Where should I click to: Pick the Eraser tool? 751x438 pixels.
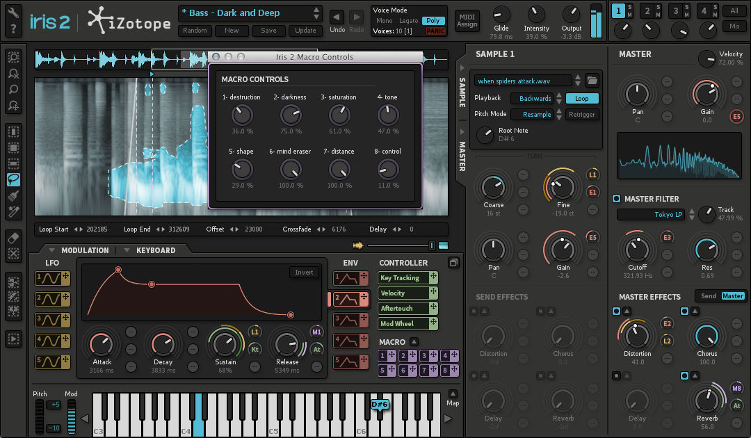tap(13, 238)
